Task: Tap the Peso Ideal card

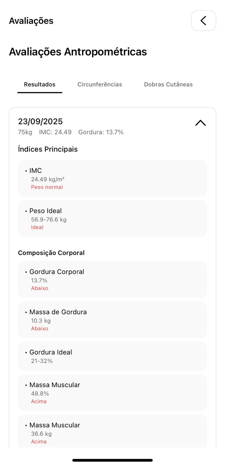Action: coord(112,218)
